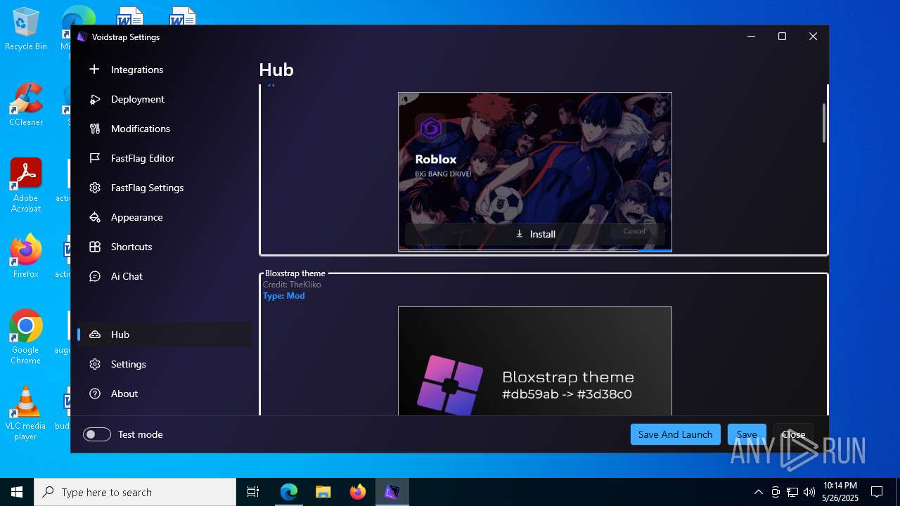Click the Bloxstrap theme card title
Image resolution: width=900 pixels, height=506 pixels.
pyautogui.click(x=295, y=273)
